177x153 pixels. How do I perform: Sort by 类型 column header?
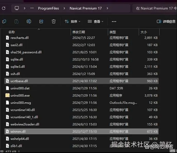[x=113, y=32]
